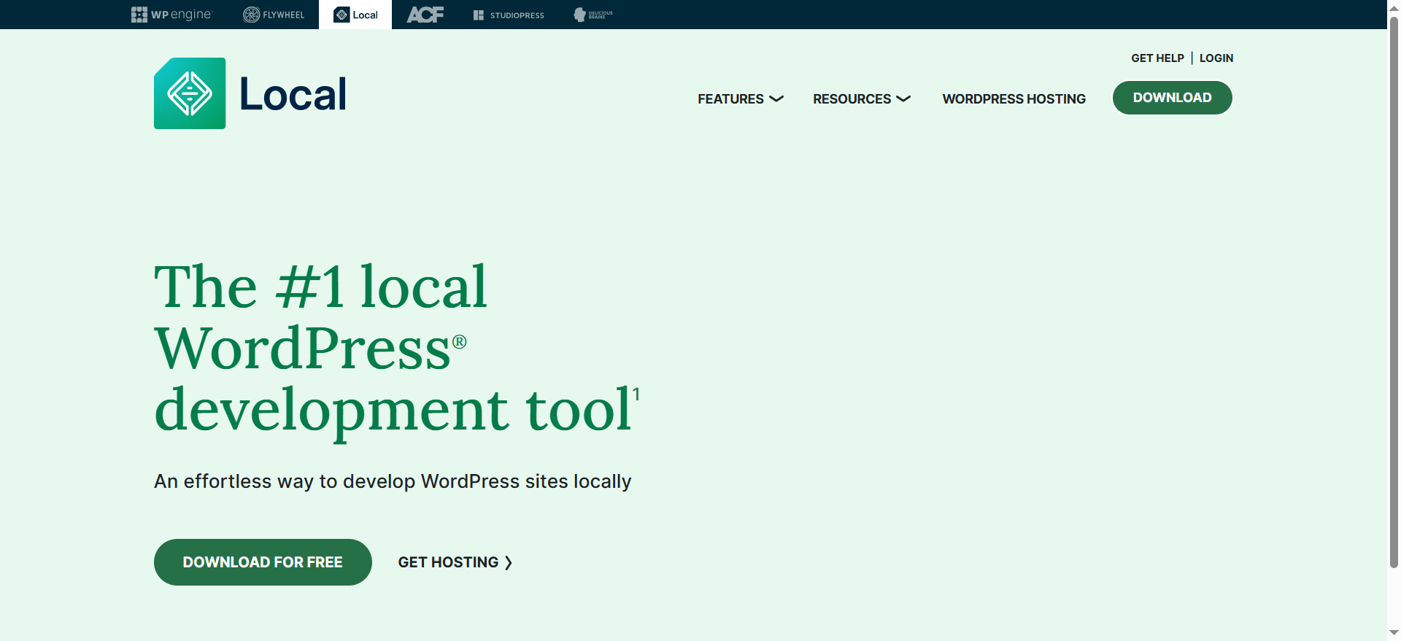Open the Delicious Brains logo link

[x=593, y=15]
